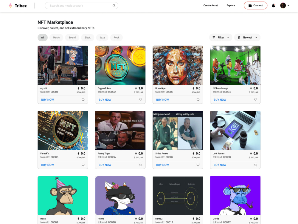Expand the profile dropdown arrow
Screen dimensions: 298x224
tap(288, 6)
